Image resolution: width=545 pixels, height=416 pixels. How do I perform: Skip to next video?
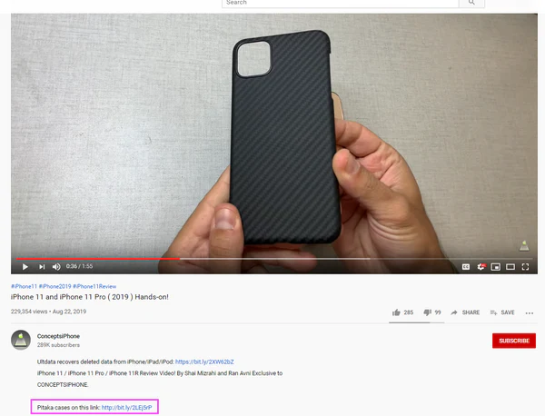coord(42,266)
